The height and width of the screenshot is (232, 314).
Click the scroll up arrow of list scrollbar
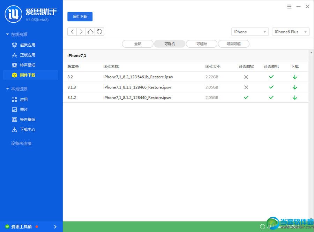point(311,53)
